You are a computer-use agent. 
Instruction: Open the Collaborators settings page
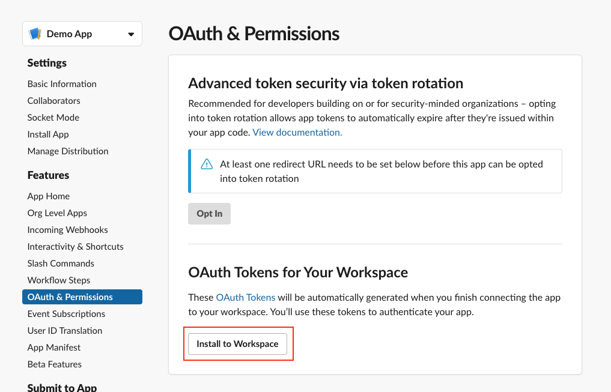pyautogui.click(x=53, y=101)
